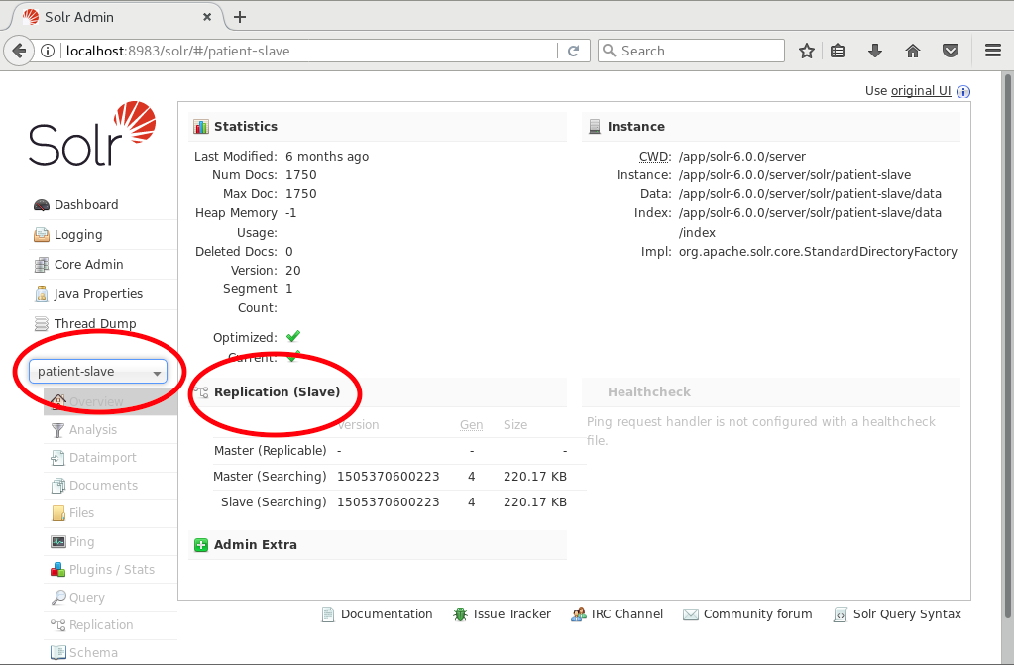The width and height of the screenshot is (1014, 665).
Task: Select the Solr Admin tab
Action: point(117,17)
